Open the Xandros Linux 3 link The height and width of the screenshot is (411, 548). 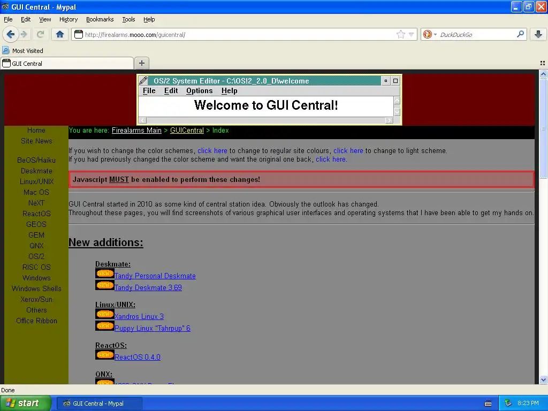139,316
